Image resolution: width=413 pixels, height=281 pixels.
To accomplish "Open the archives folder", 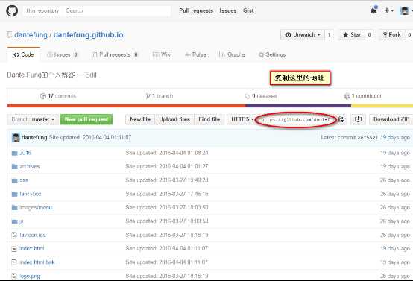I will 30,166.
